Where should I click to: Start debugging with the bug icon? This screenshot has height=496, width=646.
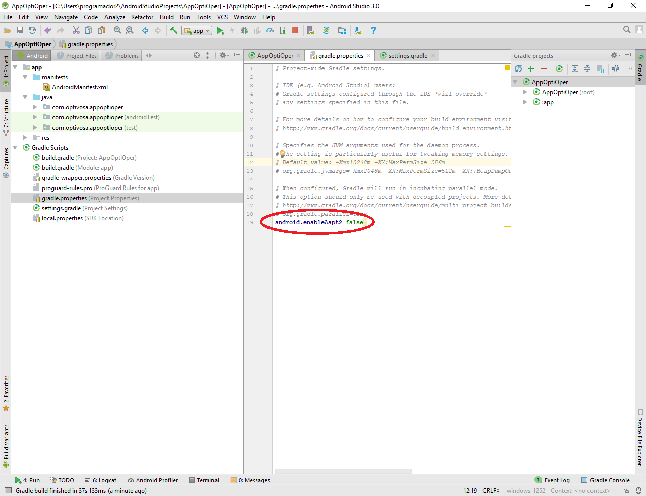(x=245, y=31)
